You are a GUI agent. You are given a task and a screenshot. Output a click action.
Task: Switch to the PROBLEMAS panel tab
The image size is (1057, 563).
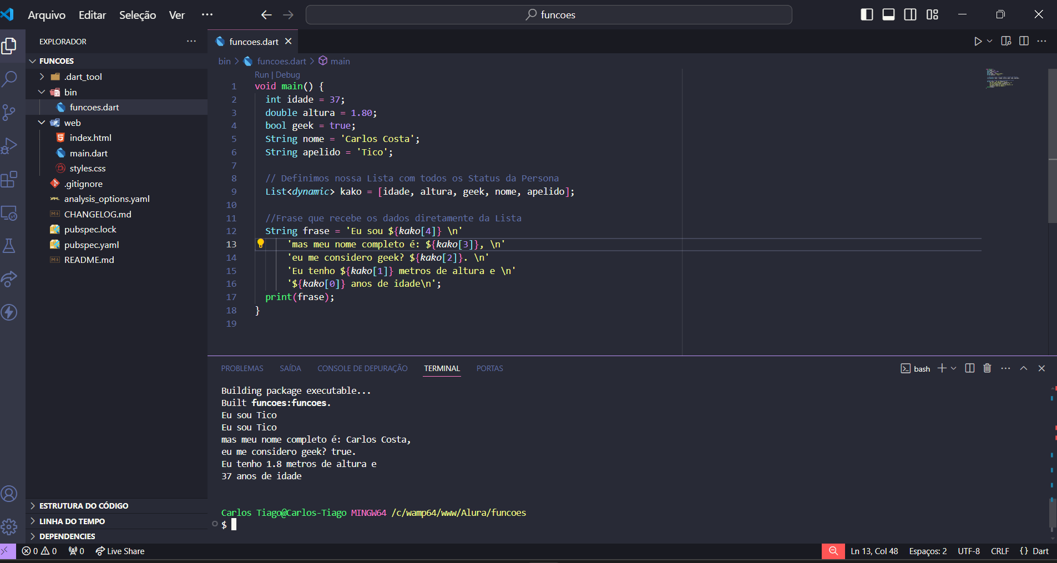(242, 368)
